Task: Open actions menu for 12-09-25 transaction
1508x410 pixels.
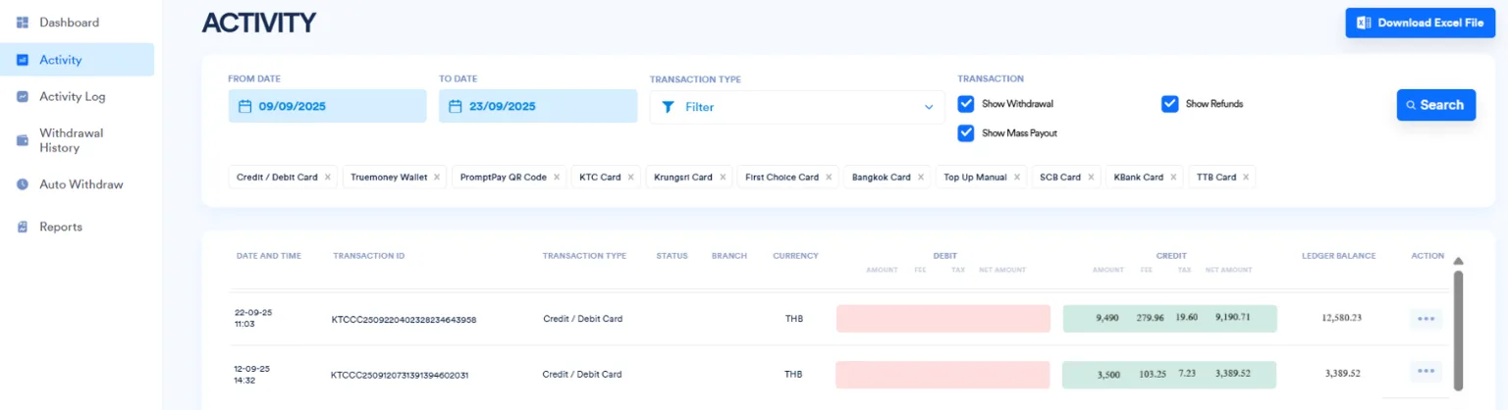Action: click(1427, 371)
